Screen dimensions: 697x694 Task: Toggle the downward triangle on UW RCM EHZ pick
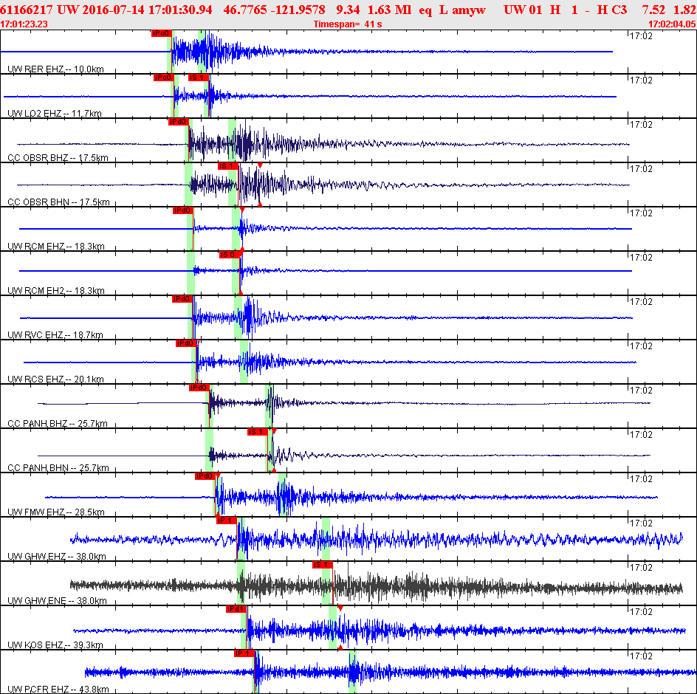tap(241, 210)
